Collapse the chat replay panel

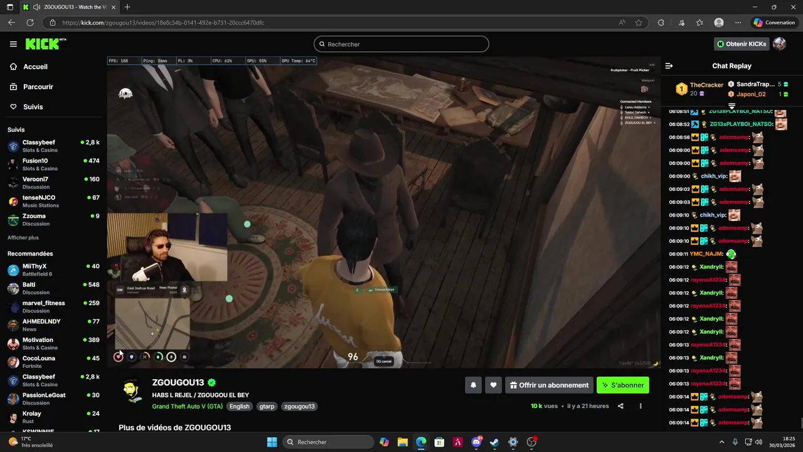[x=669, y=66]
